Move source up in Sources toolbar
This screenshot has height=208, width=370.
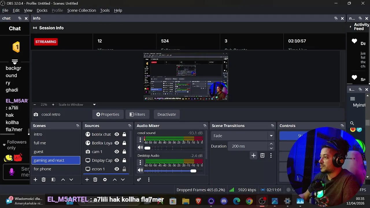click(115, 180)
